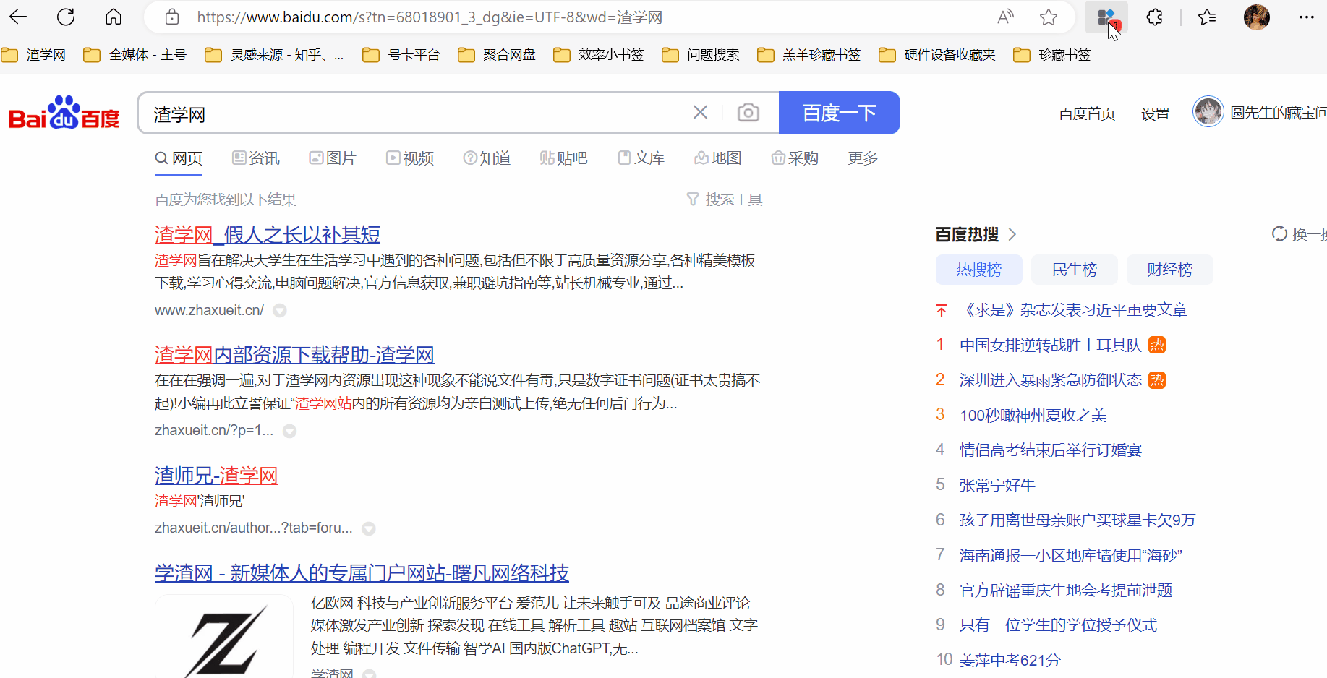Expand dropdown arrow beside www.zhaxueit.cn
This screenshot has height=678, width=1327.
click(x=280, y=311)
